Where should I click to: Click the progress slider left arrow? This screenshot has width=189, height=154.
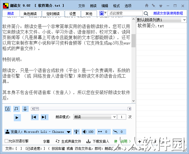tap(33, 109)
